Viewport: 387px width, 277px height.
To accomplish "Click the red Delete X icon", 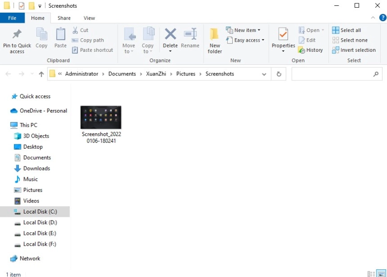I will click(170, 34).
